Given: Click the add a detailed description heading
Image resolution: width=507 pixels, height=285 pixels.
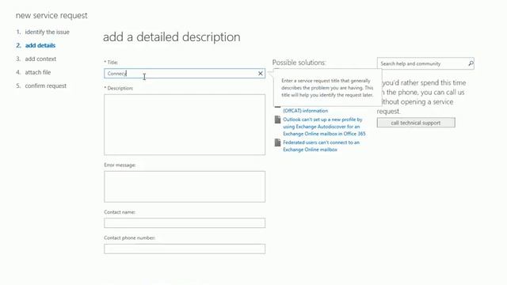Looking at the screenshot, I should (172, 37).
